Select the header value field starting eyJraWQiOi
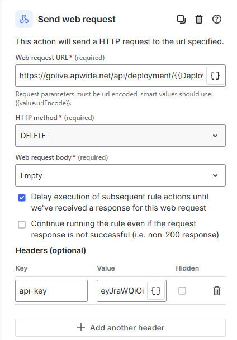 (122, 291)
